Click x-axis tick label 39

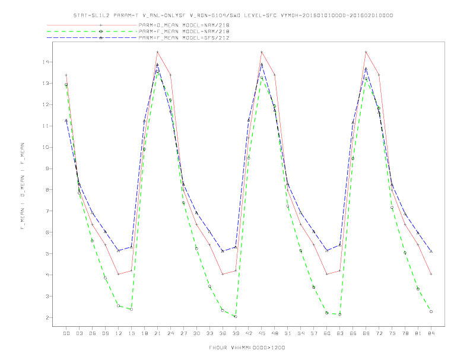click(x=236, y=333)
